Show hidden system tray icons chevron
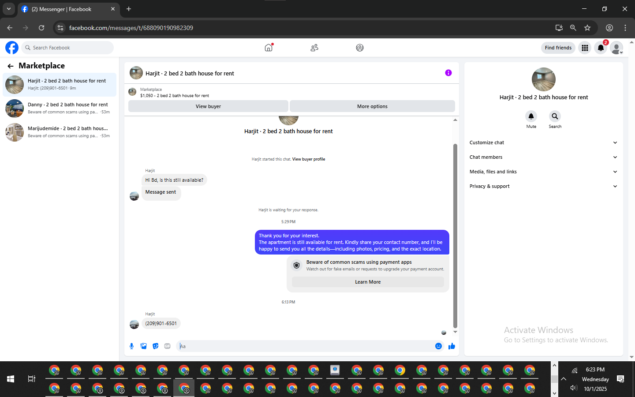This screenshot has width=635, height=397. tap(564, 379)
